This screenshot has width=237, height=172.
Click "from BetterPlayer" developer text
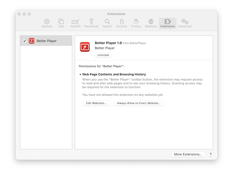click(x=134, y=43)
